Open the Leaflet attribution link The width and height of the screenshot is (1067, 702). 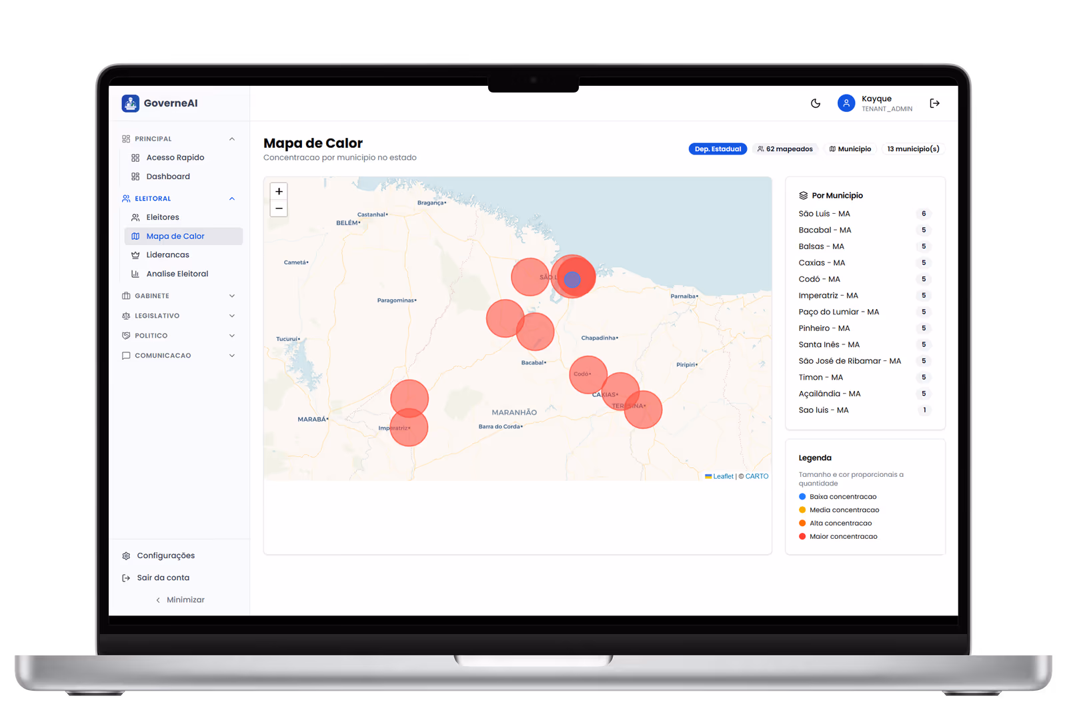[x=723, y=476]
